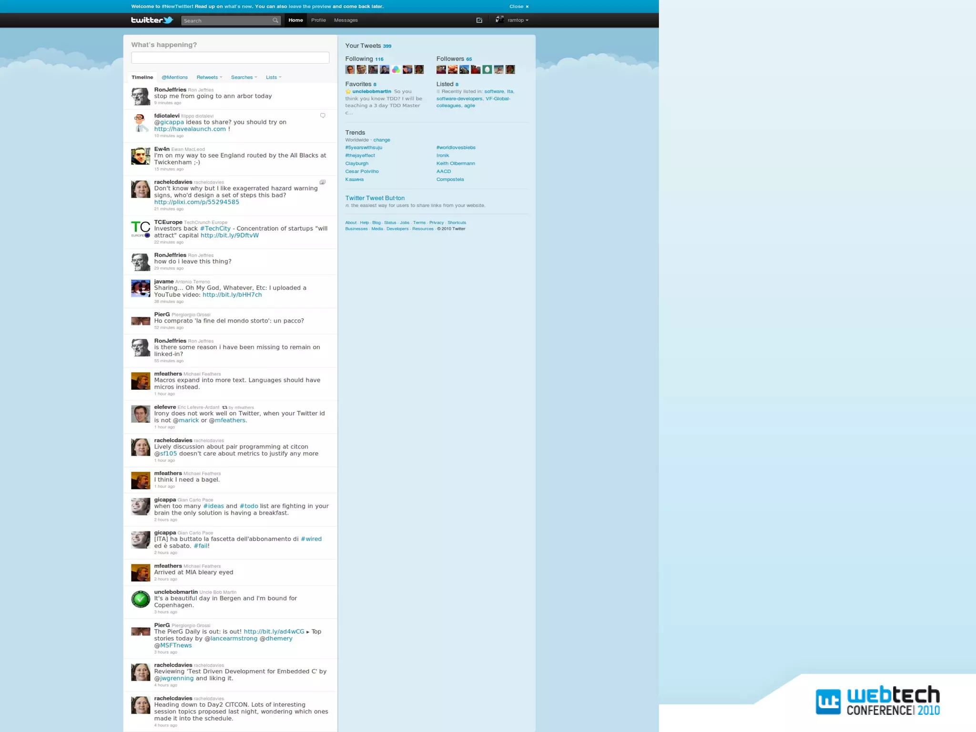Open the ramtop account dropdown

pos(518,20)
